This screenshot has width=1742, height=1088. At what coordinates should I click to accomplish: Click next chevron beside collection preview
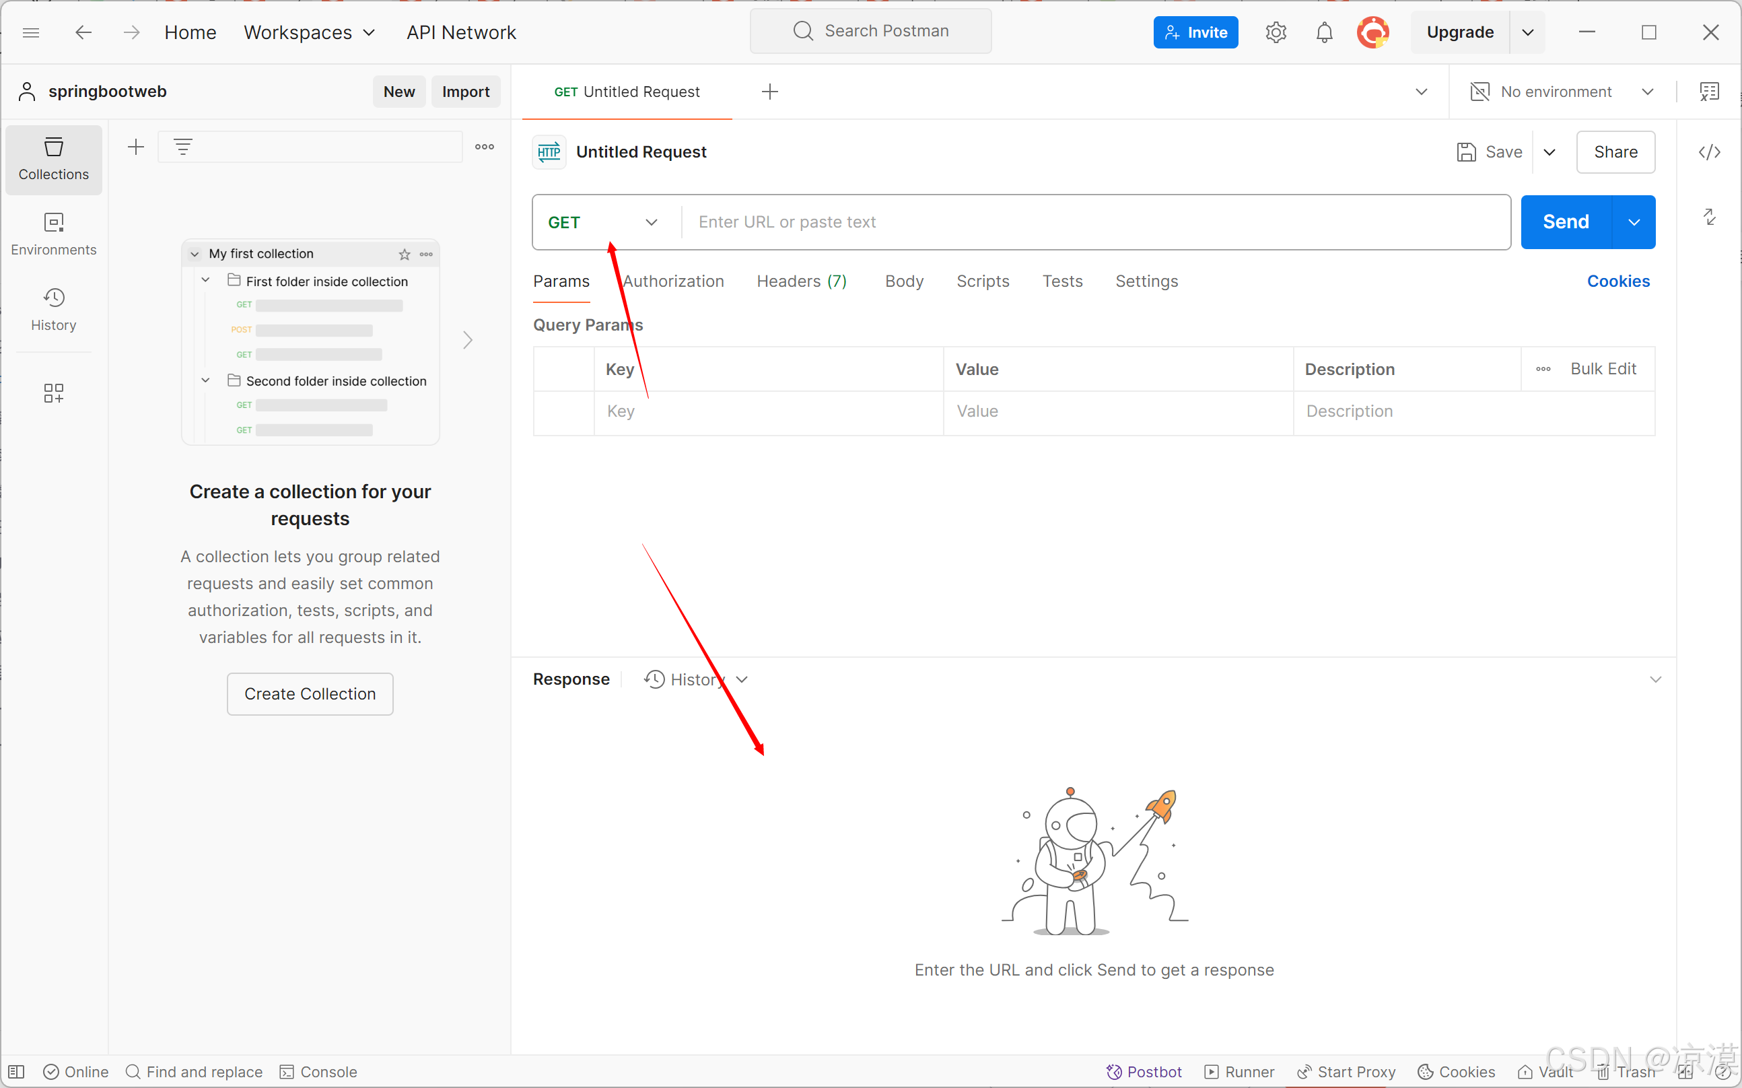[468, 339]
